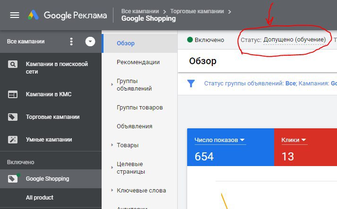337x209 pixels.
Task: Click the Допущено (обучение) status text
Action: coord(294,40)
